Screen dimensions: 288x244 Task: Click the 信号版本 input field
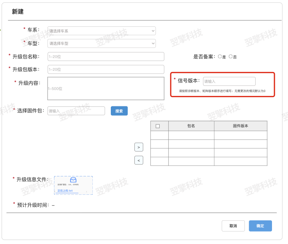[x=229, y=81]
